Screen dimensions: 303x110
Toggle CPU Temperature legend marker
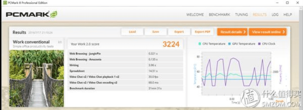(x=200, y=44)
